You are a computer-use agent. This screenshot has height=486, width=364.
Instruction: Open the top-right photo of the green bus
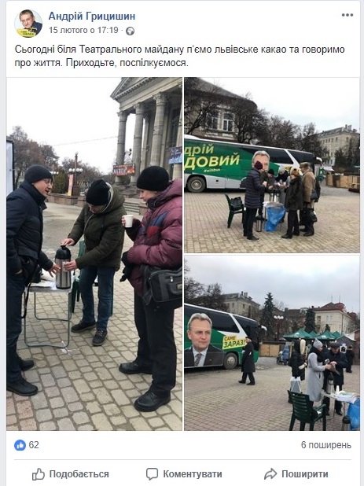point(272,165)
